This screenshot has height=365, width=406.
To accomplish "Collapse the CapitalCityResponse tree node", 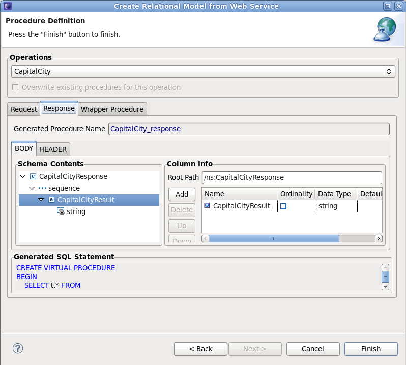I will point(22,176).
